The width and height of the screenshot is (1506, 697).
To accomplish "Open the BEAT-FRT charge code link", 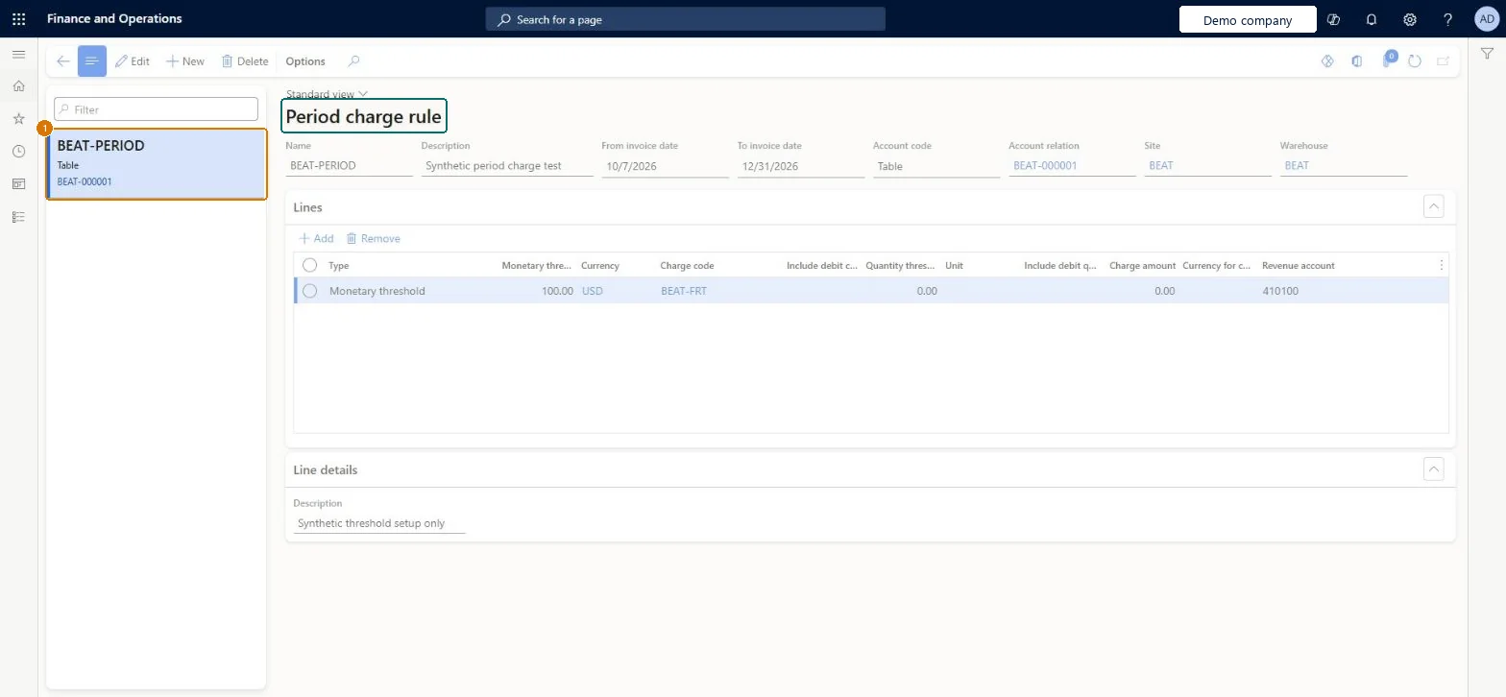I will pos(684,291).
